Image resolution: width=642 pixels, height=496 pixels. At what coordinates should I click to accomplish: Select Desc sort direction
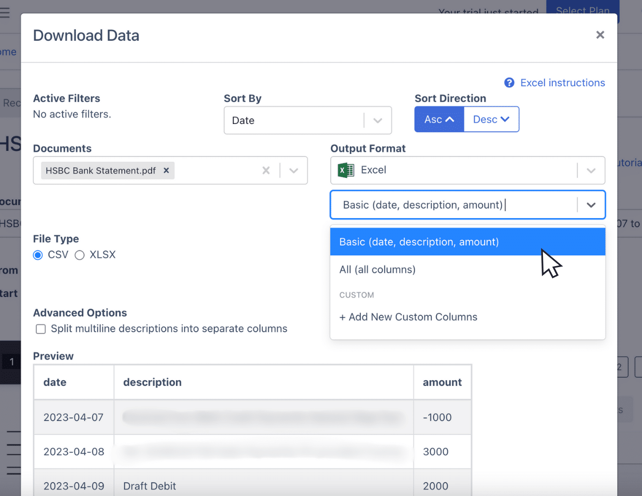(491, 119)
